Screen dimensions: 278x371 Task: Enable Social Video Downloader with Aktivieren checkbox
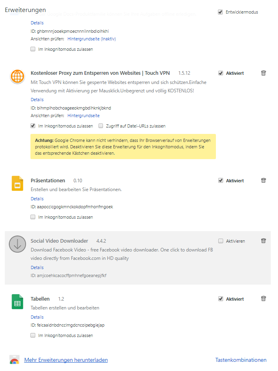(x=220, y=241)
